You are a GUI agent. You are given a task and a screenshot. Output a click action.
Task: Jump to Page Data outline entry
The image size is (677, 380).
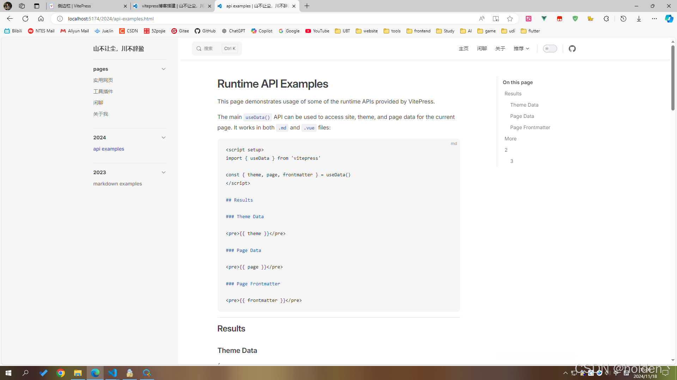pos(522,116)
